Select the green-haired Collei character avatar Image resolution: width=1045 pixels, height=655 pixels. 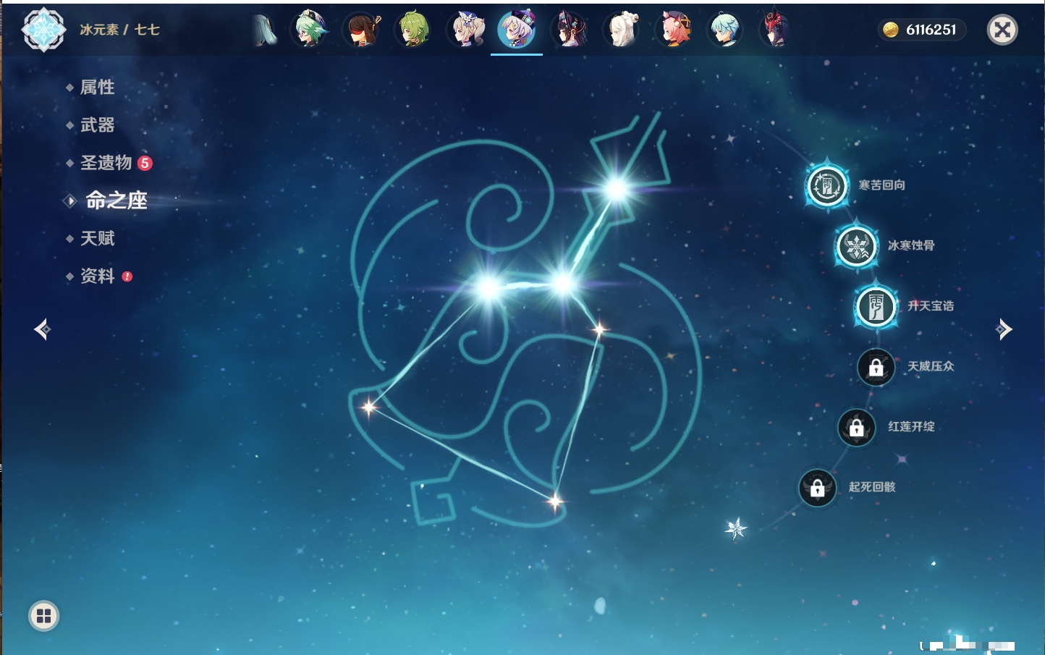[x=414, y=30]
